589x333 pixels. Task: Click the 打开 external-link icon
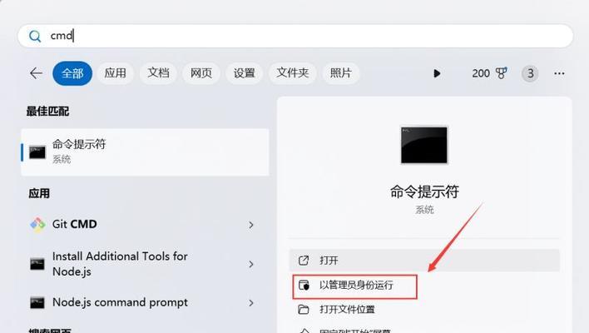pyautogui.click(x=304, y=260)
